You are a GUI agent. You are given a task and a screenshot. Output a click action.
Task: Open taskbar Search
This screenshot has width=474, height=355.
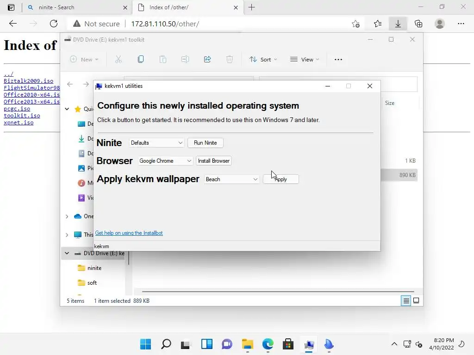[x=166, y=344]
